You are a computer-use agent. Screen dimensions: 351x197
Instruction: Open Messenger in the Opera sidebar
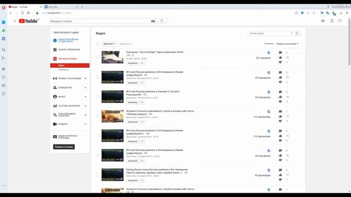4,22
